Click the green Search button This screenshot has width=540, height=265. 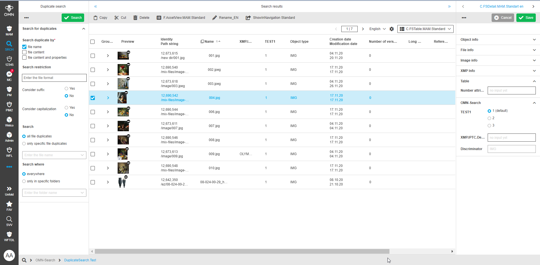coord(73,17)
